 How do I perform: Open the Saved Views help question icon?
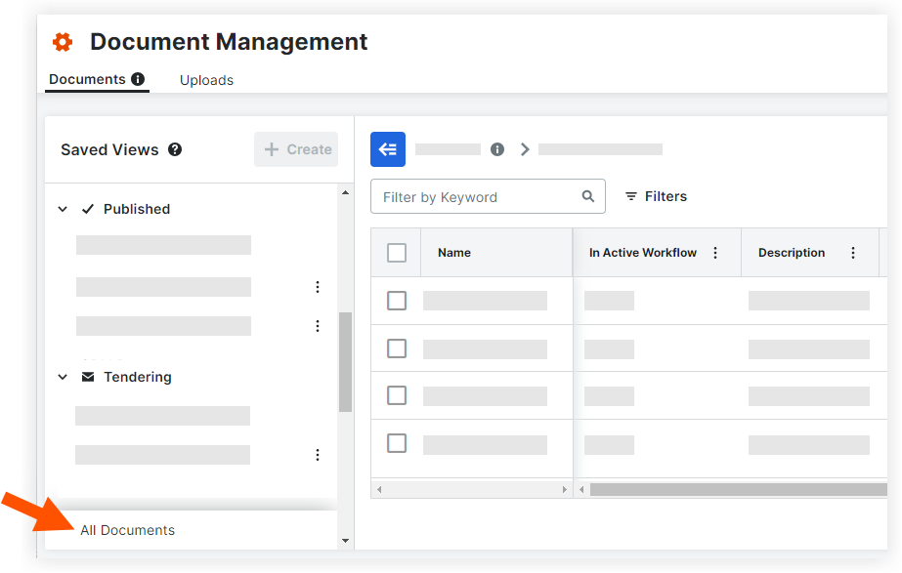pyautogui.click(x=175, y=149)
